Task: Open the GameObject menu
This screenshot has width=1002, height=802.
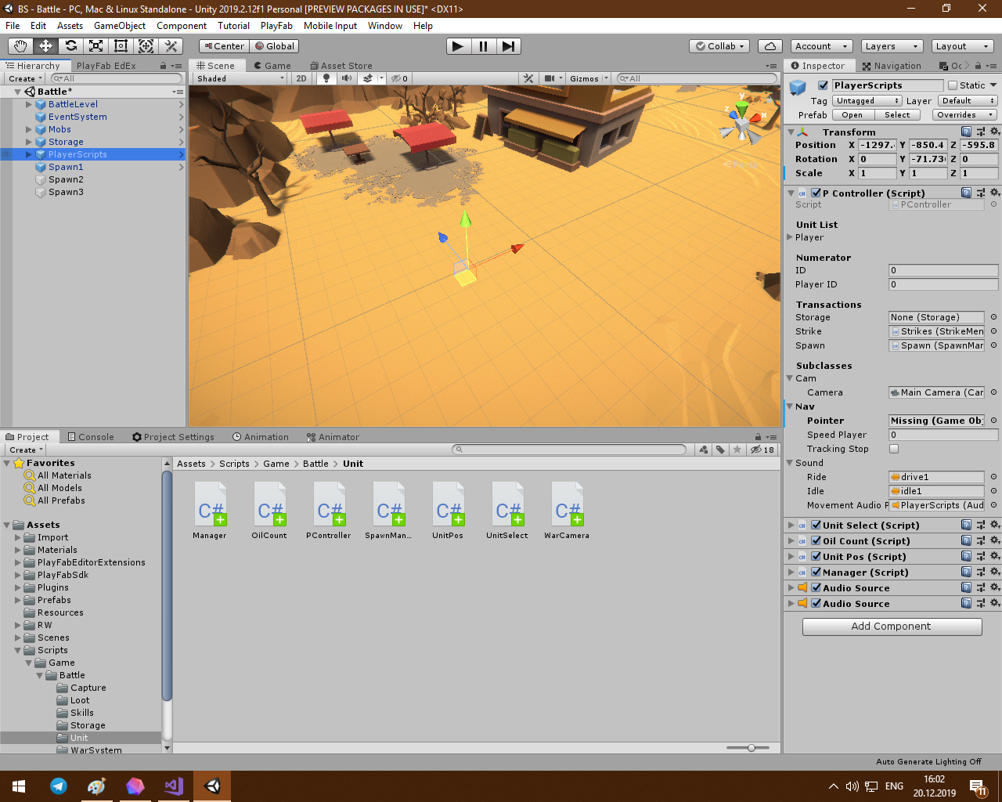Action: (120, 26)
